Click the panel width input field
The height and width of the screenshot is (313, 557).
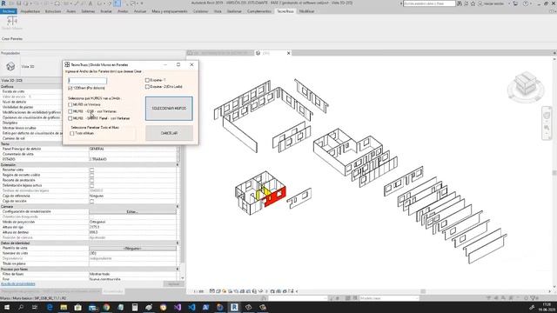[x=87, y=81]
